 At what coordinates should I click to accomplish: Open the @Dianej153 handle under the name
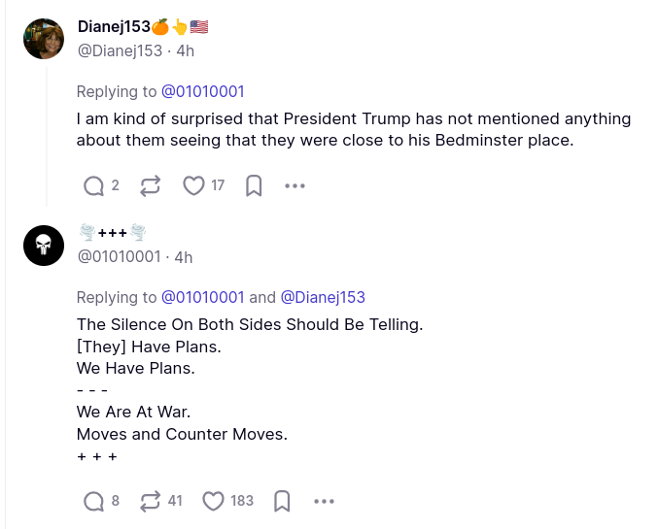click(x=121, y=50)
